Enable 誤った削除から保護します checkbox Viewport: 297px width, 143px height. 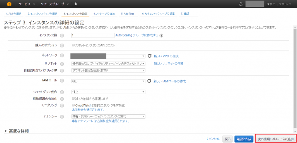pyautogui.click(x=73, y=98)
